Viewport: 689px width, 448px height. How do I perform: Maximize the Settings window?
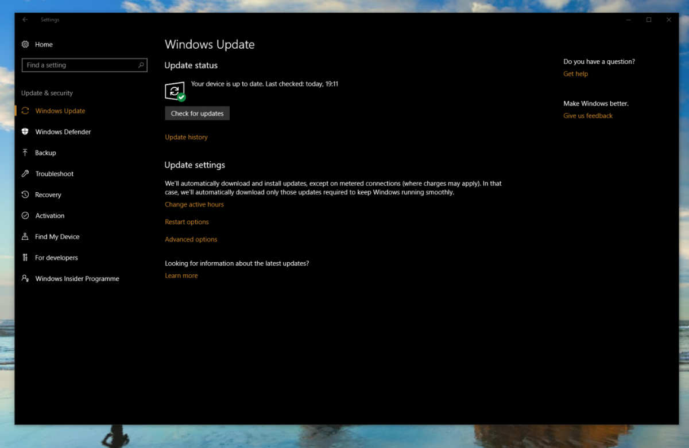(649, 20)
